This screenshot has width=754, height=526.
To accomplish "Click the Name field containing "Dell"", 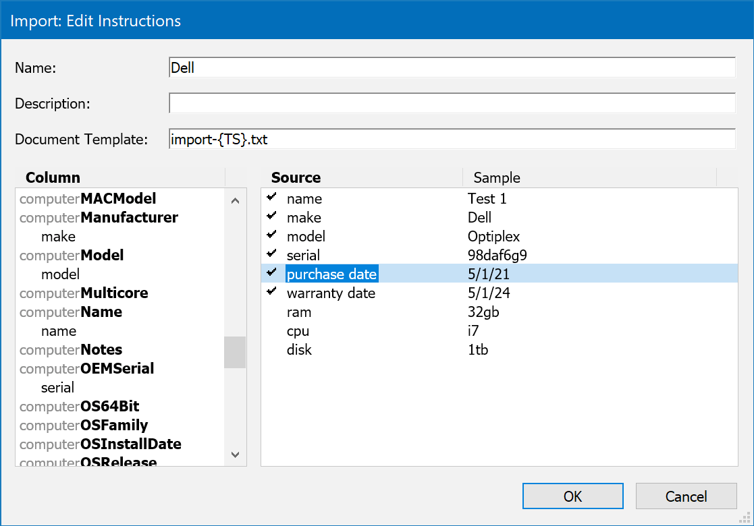I will click(452, 67).
